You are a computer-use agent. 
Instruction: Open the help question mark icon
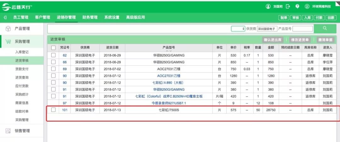click(x=297, y=7)
